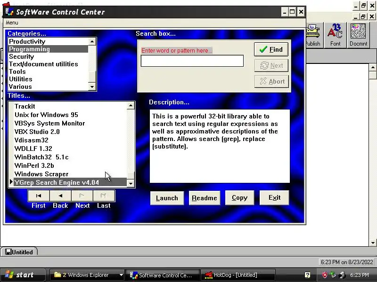Screen dimensions: 377x282
Task: Select Windows Scraper title
Action: [x=70, y=174]
